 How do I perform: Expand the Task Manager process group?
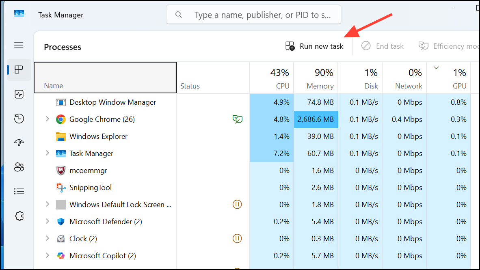click(47, 153)
